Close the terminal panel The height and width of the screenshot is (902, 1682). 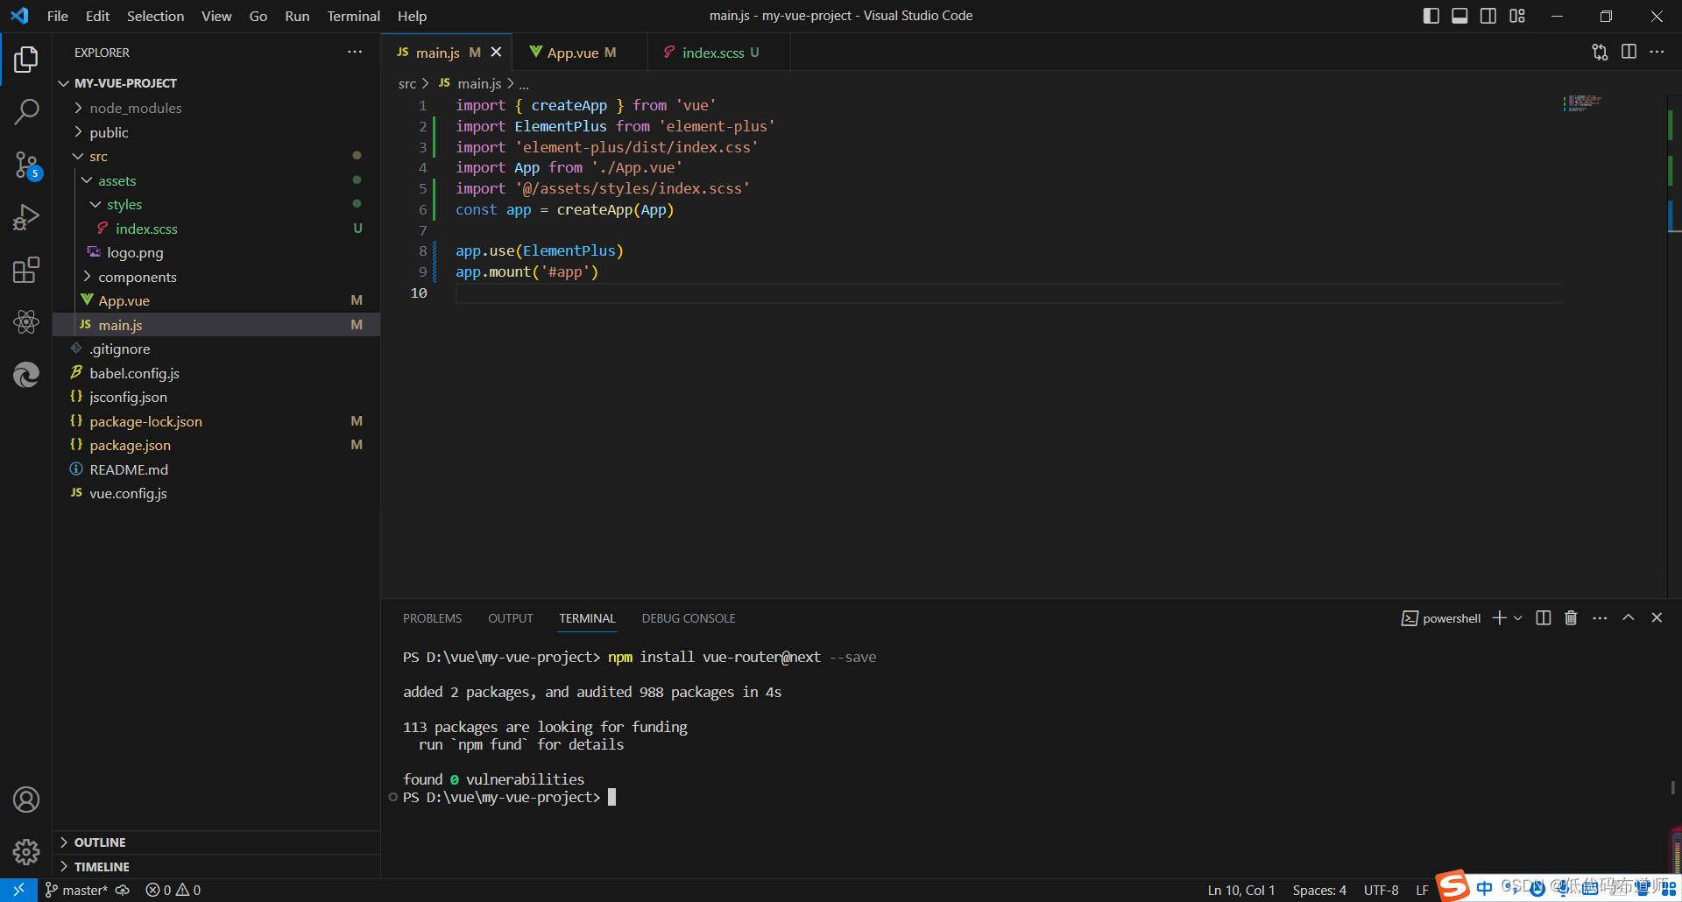[x=1657, y=617]
